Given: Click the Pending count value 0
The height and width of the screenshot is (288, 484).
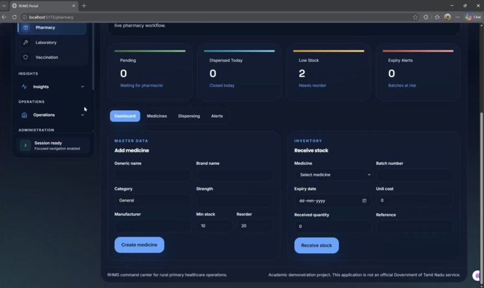Looking at the screenshot, I should [x=124, y=73].
